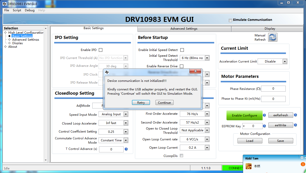
Task: Check Enable Initial Speed Detect
Action: pyautogui.click(x=182, y=50)
